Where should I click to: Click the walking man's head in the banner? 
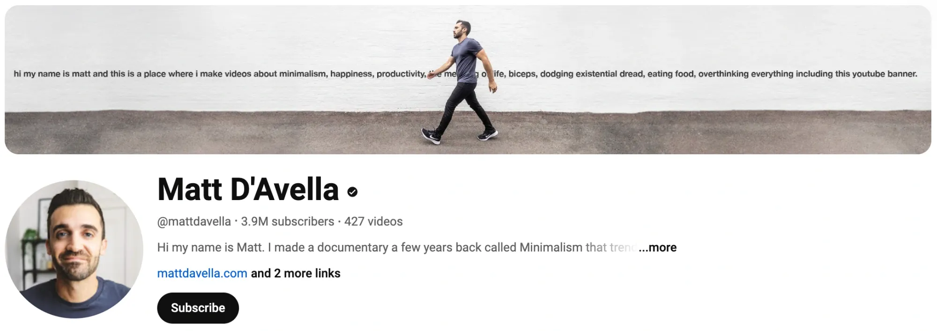(x=462, y=29)
